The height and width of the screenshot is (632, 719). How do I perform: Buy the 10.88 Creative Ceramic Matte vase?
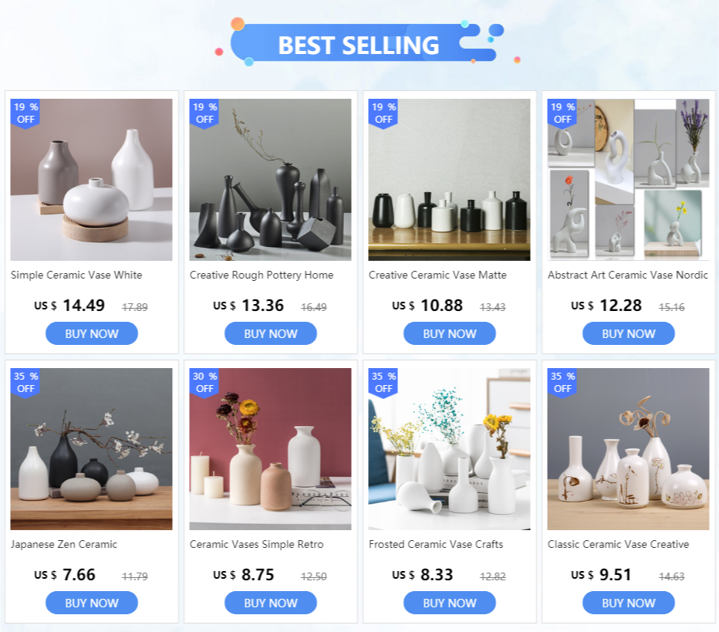(x=449, y=333)
